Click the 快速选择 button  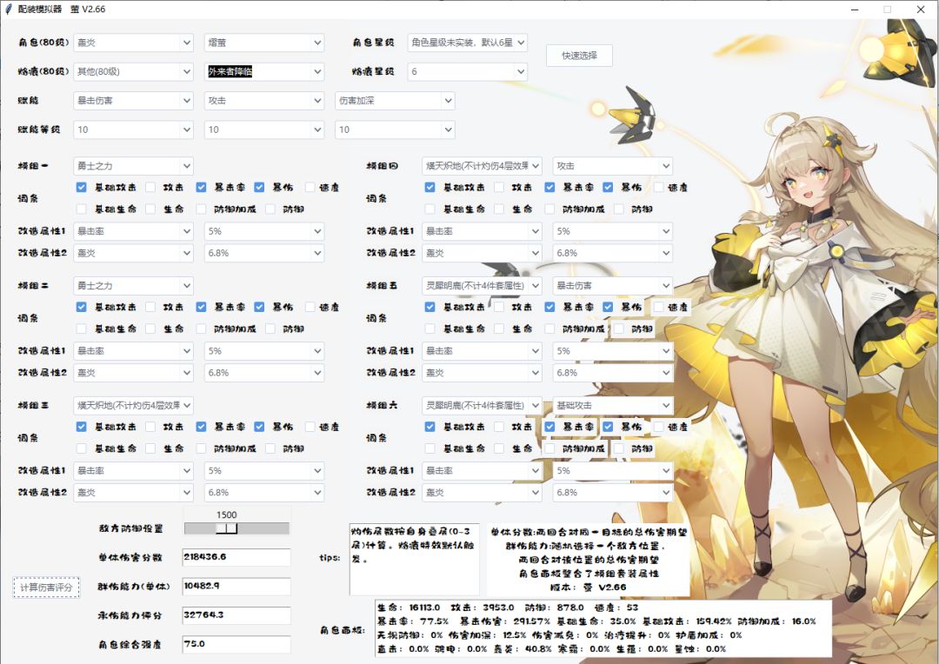(x=579, y=55)
